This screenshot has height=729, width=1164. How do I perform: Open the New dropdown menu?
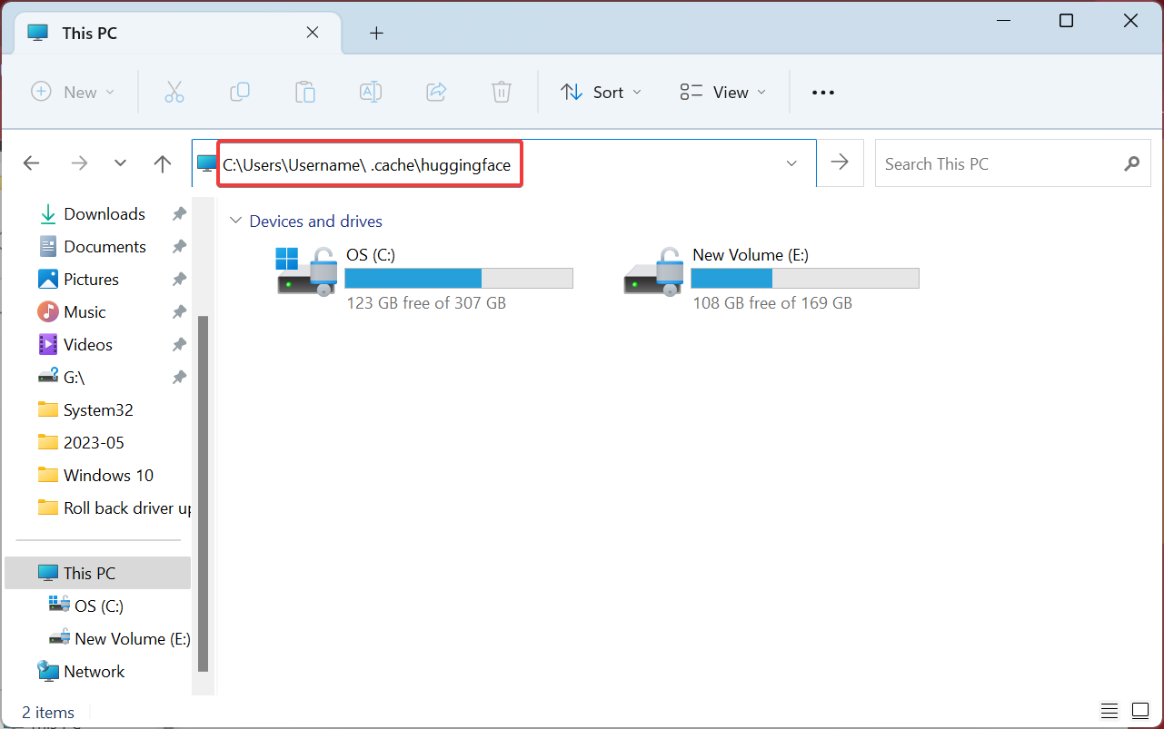tap(74, 92)
